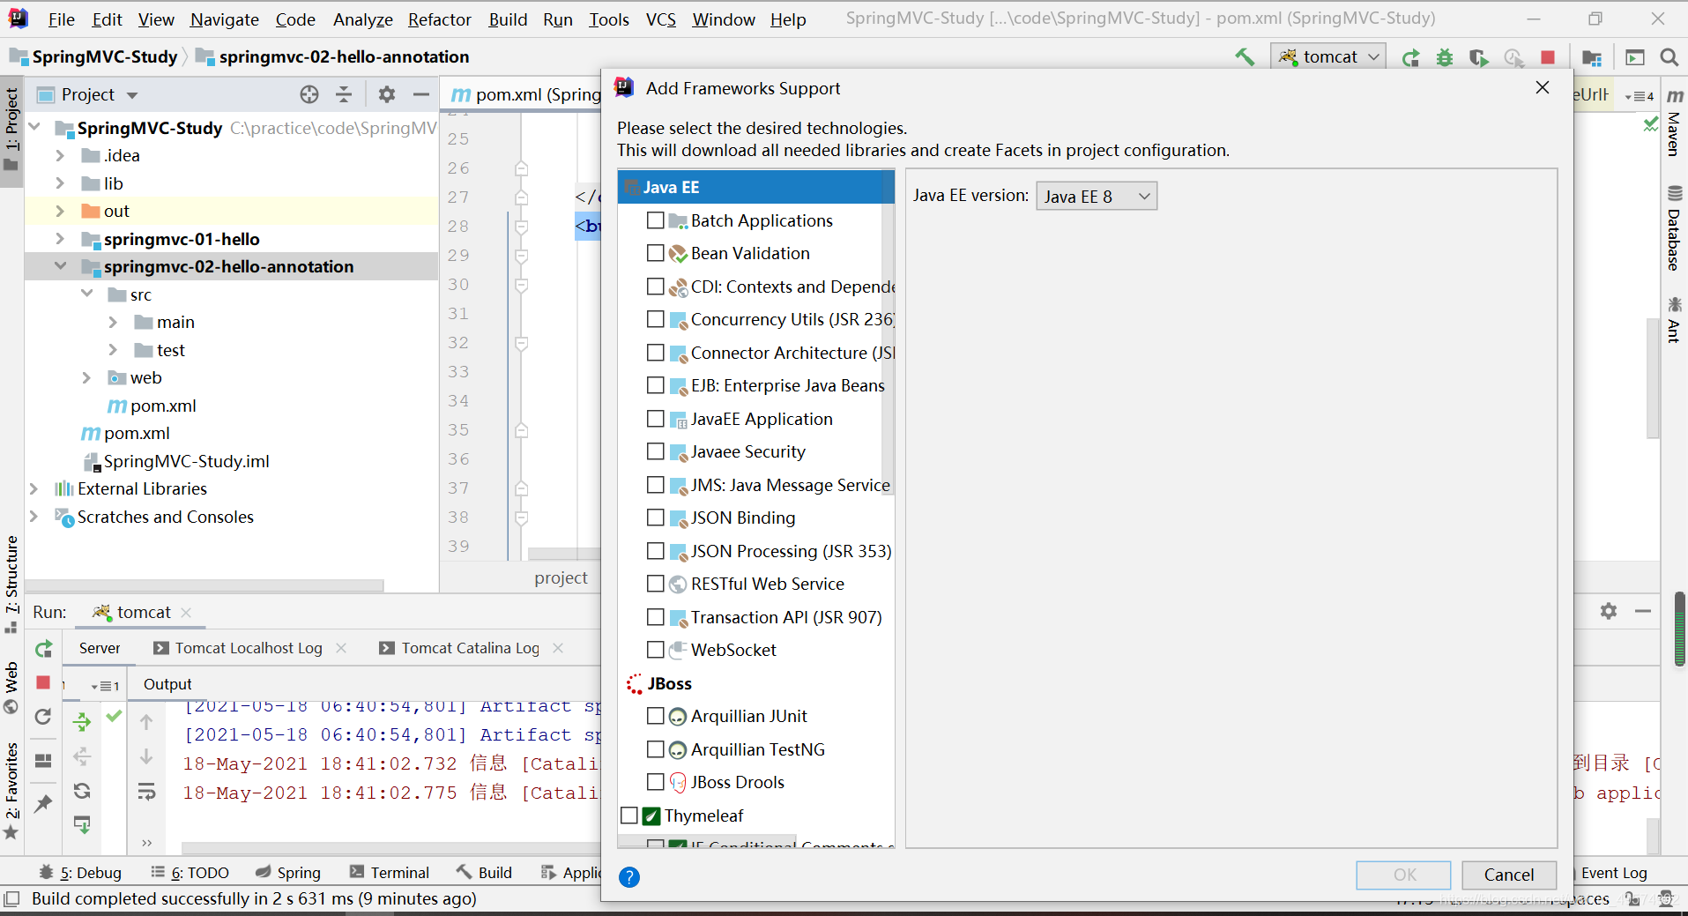The width and height of the screenshot is (1688, 916).
Task: Click the rerun icon in Run panel
Action: click(43, 650)
